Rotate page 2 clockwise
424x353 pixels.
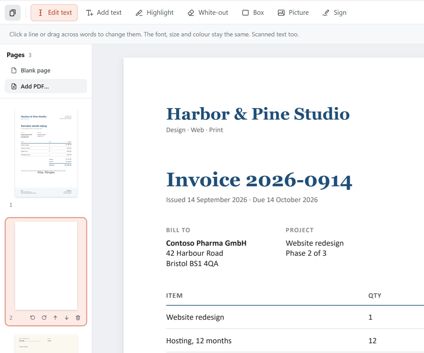pyautogui.click(x=44, y=318)
